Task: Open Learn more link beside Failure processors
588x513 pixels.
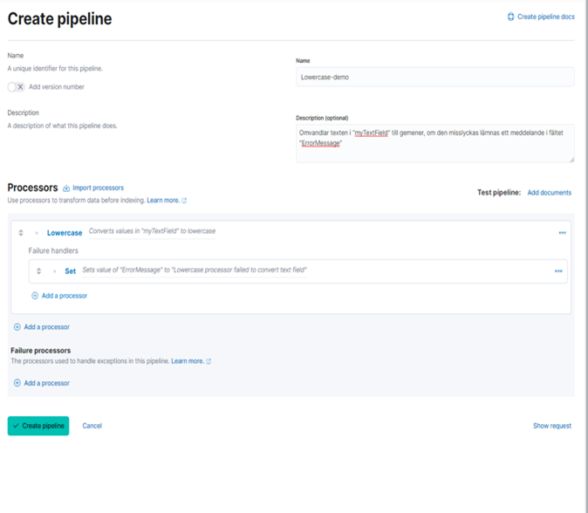Action: pyautogui.click(x=188, y=361)
